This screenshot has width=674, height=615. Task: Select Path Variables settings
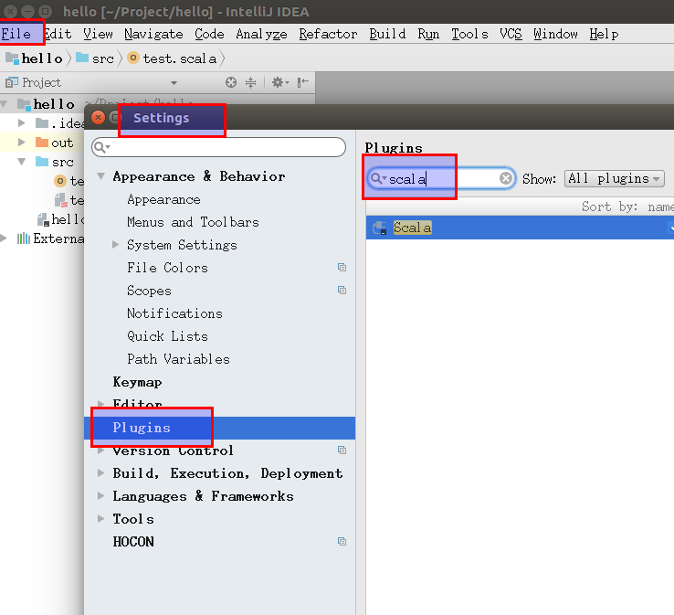(x=178, y=359)
